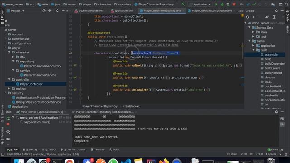This screenshot has width=290, height=163.
Task: Expand the motion folder in Project tree
Action: 9,89
